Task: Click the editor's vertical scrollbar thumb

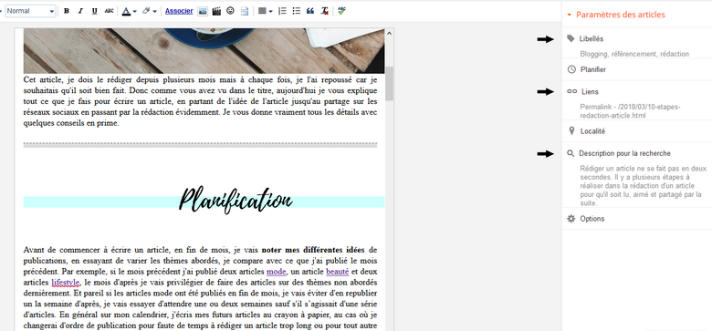Action: click(x=389, y=83)
